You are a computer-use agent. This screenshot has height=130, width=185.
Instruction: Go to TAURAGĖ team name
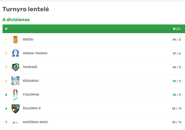30,67
